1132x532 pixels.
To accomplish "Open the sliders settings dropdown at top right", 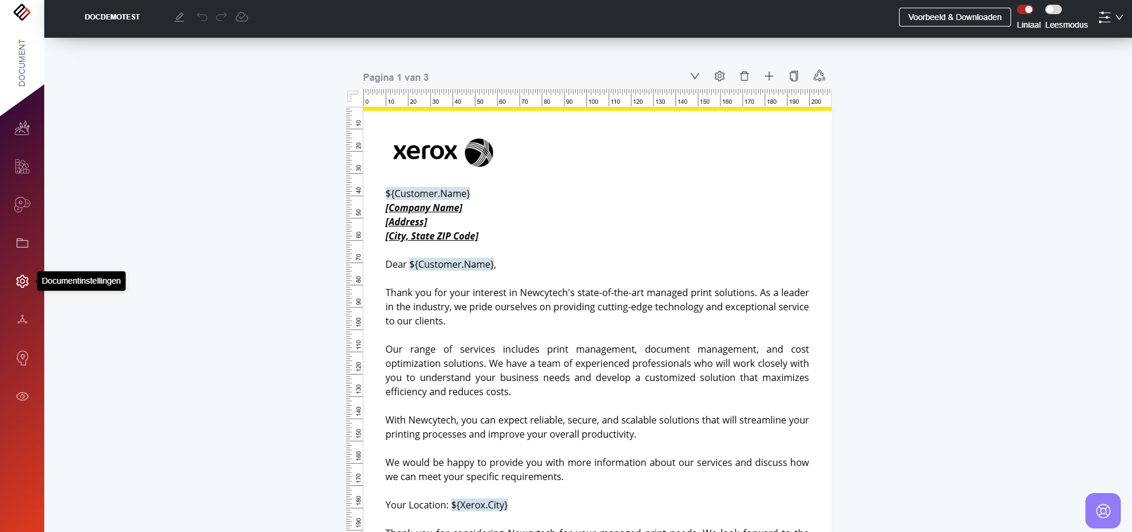I will point(1110,17).
